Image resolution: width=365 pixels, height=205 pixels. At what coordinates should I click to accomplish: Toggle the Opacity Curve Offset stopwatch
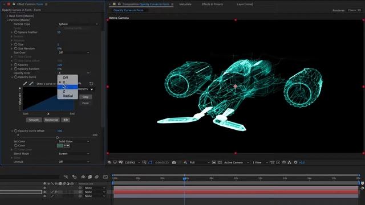16,131
